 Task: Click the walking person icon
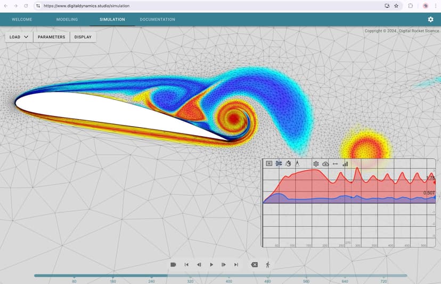267,264
